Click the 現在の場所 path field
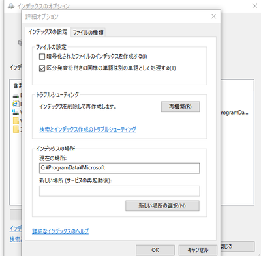Image resolution: width=261 pixels, height=256 pixels. pos(119,168)
